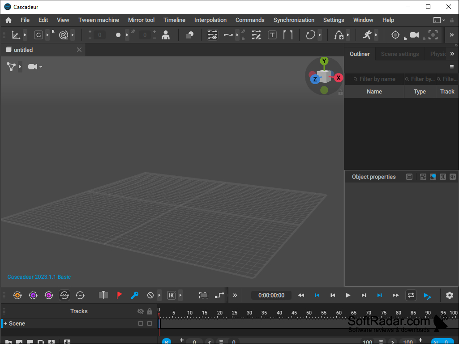Open the Interpolation menu

[x=210, y=20]
